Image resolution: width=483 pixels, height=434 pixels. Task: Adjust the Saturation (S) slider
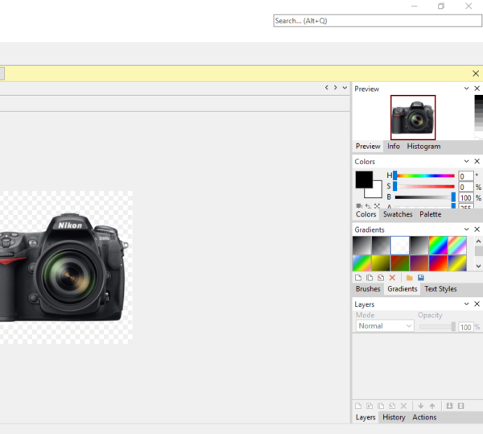click(424, 186)
